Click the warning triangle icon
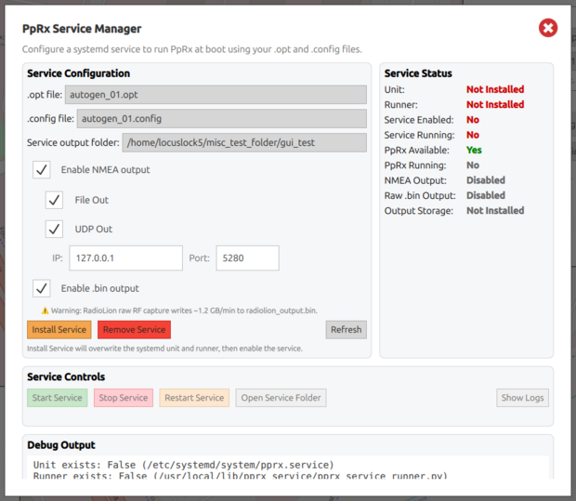The width and height of the screenshot is (576, 501). pos(45,311)
